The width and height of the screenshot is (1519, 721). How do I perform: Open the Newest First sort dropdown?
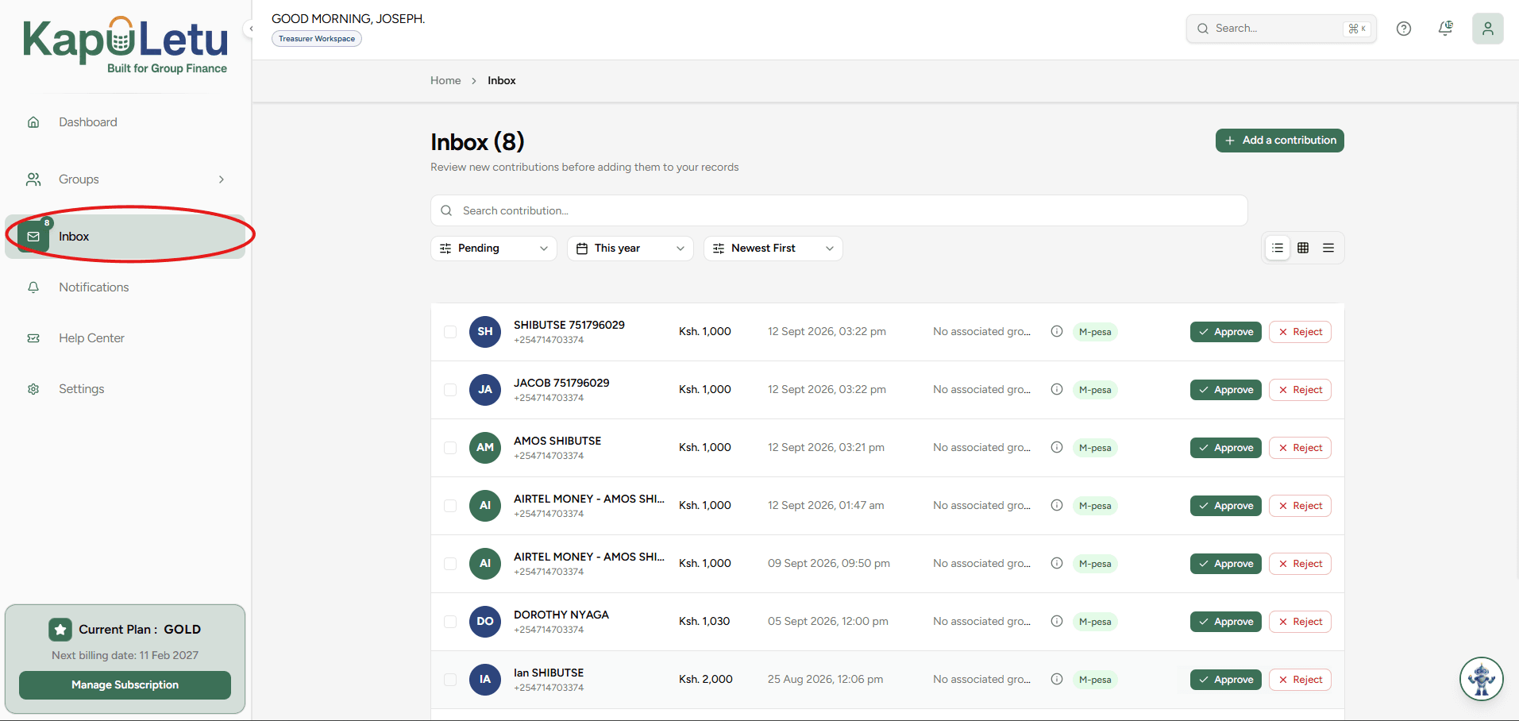773,249
